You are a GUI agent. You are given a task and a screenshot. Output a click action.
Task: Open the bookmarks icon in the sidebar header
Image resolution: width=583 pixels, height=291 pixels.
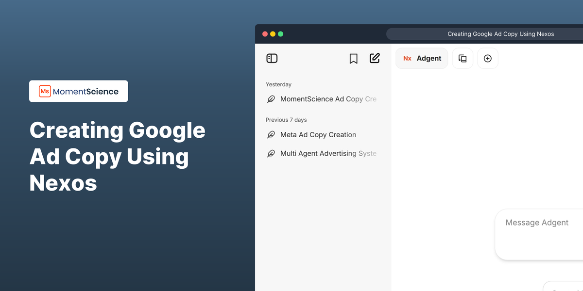pyautogui.click(x=353, y=58)
